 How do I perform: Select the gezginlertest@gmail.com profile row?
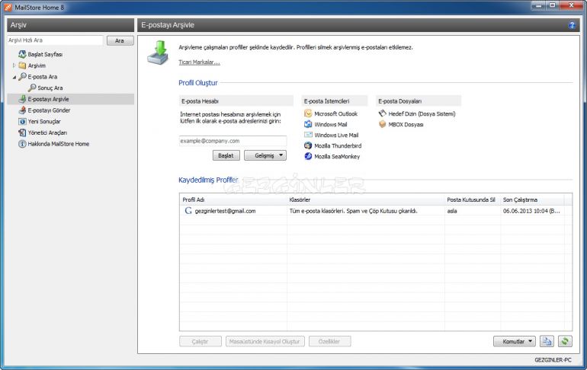pyautogui.click(x=376, y=211)
